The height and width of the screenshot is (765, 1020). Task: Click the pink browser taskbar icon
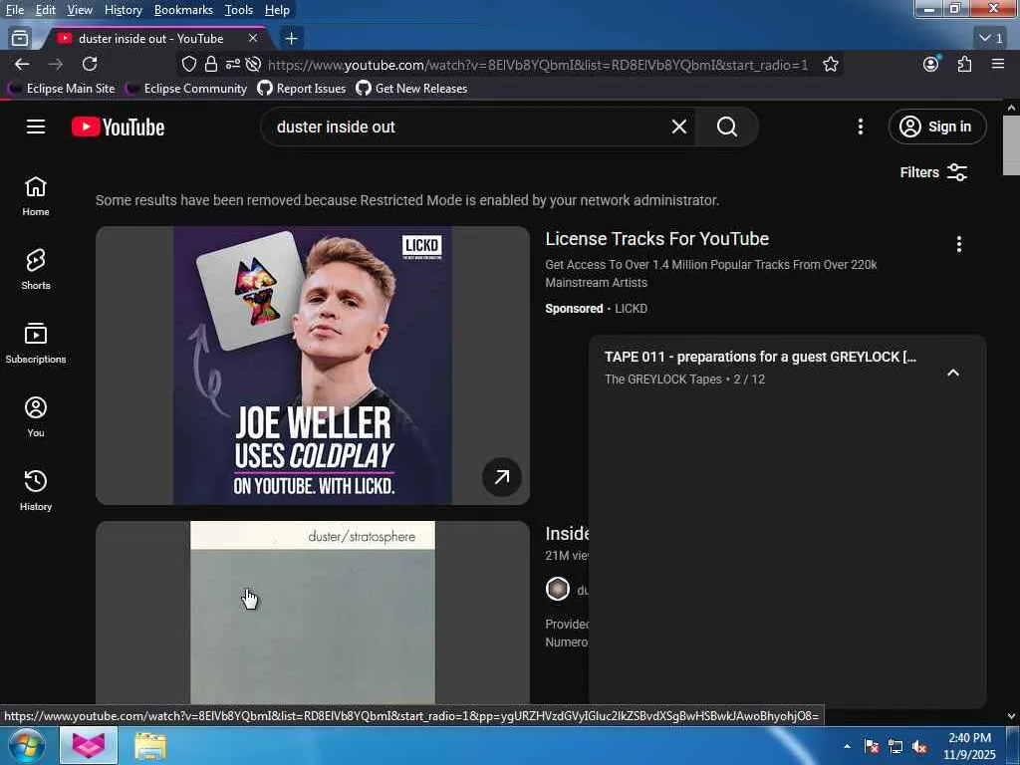(89, 746)
